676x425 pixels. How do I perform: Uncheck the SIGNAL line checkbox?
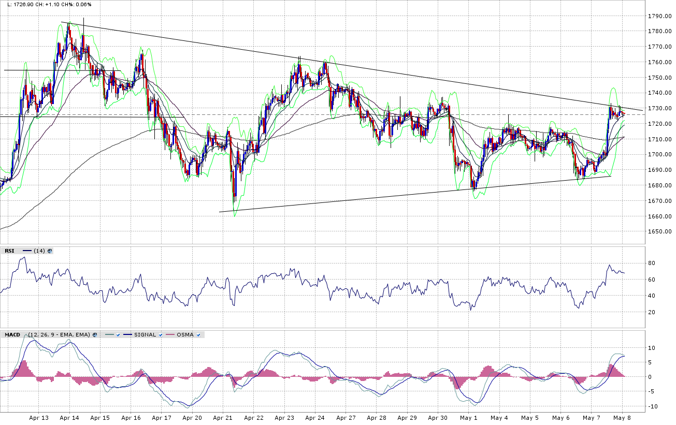coord(161,335)
